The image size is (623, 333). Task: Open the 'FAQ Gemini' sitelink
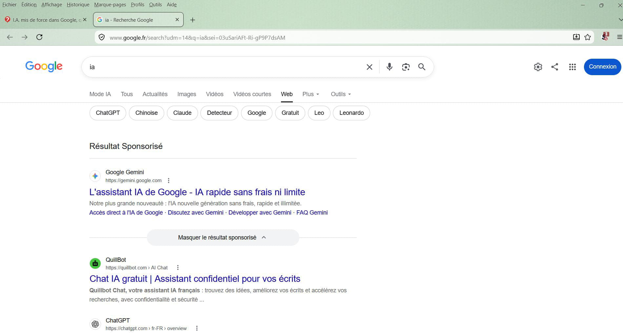tap(312, 213)
